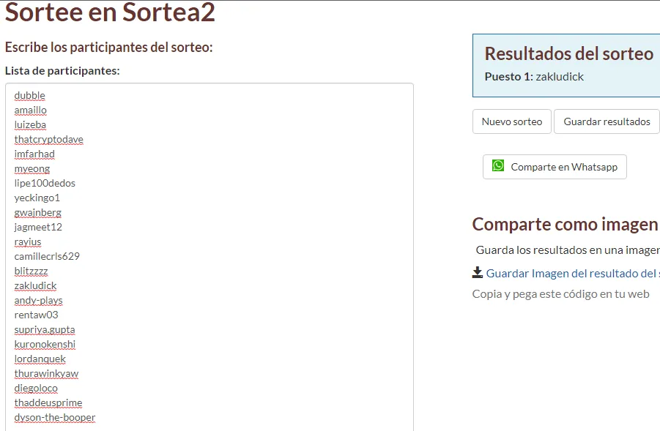Click on lordanquek entry
Viewport: 660px width, 431px height.
point(40,359)
